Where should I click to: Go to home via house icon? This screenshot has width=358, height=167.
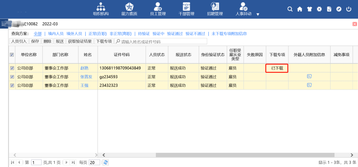click(300, 9)
